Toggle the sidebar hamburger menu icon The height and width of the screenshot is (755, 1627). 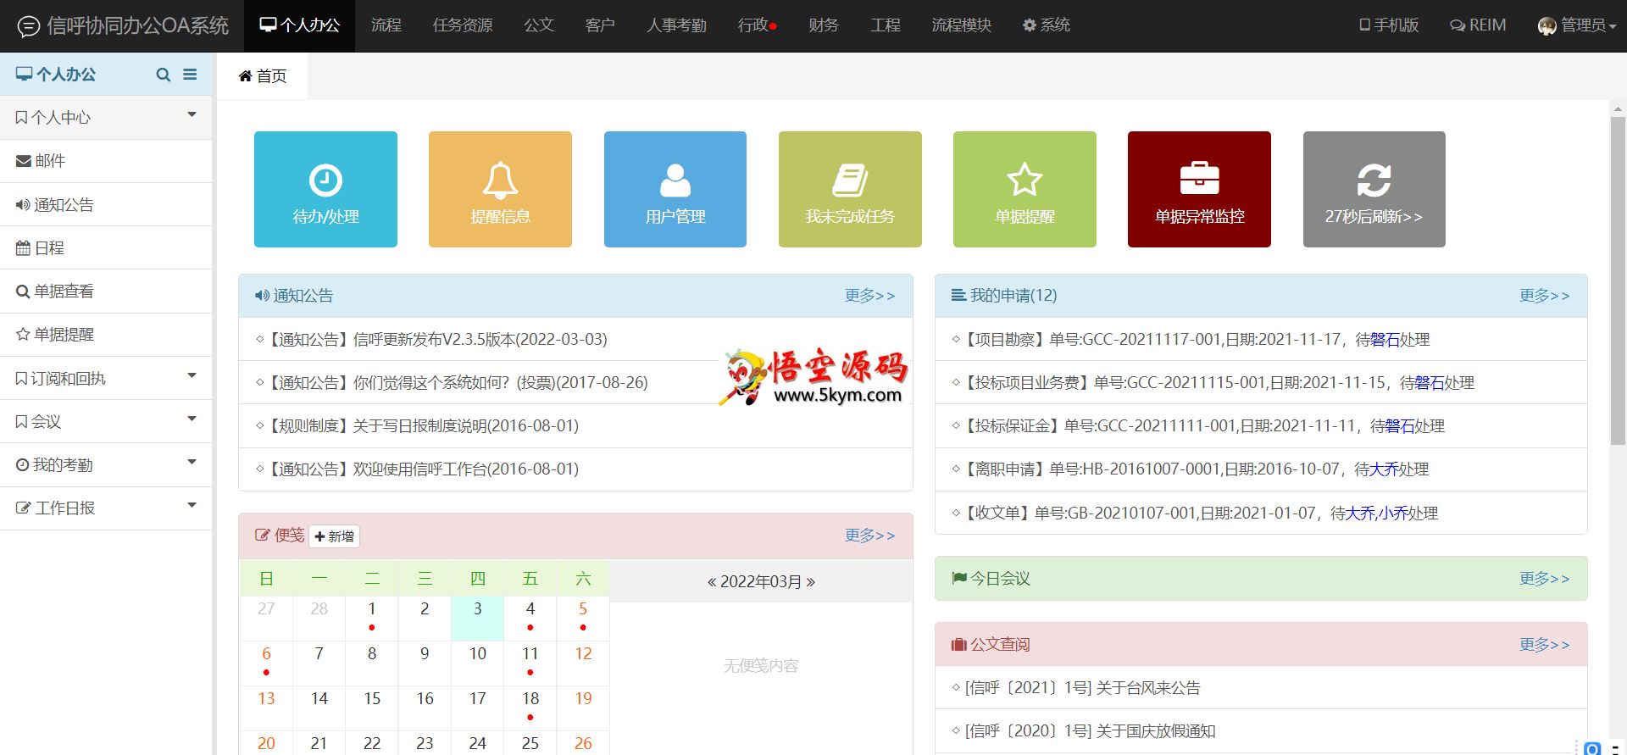click(x=190, y=75)
